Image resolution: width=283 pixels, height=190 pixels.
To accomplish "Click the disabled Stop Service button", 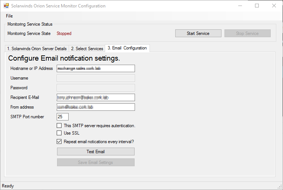I will point(248,33).
